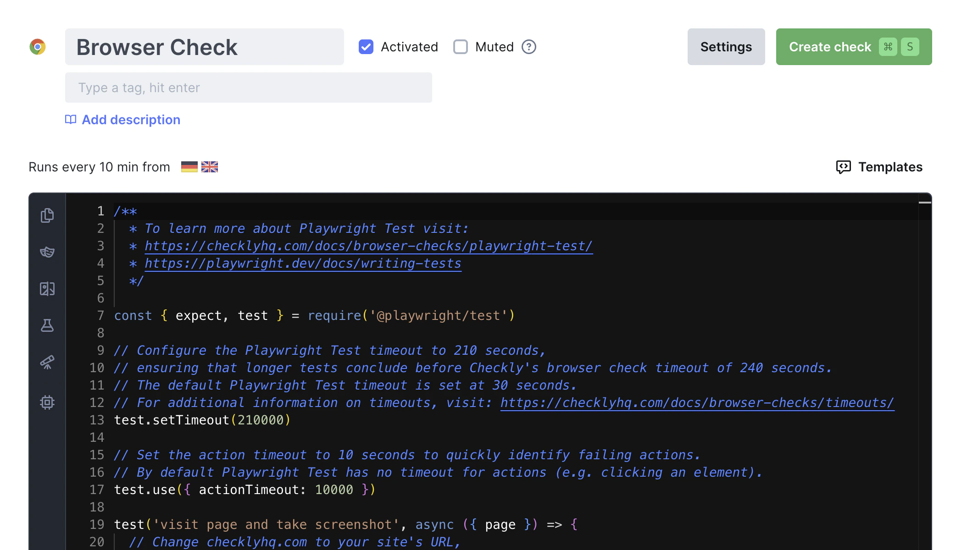
Task: Click the beaker sample-scripts icon in the sidebar
Action: coord(47,325)
